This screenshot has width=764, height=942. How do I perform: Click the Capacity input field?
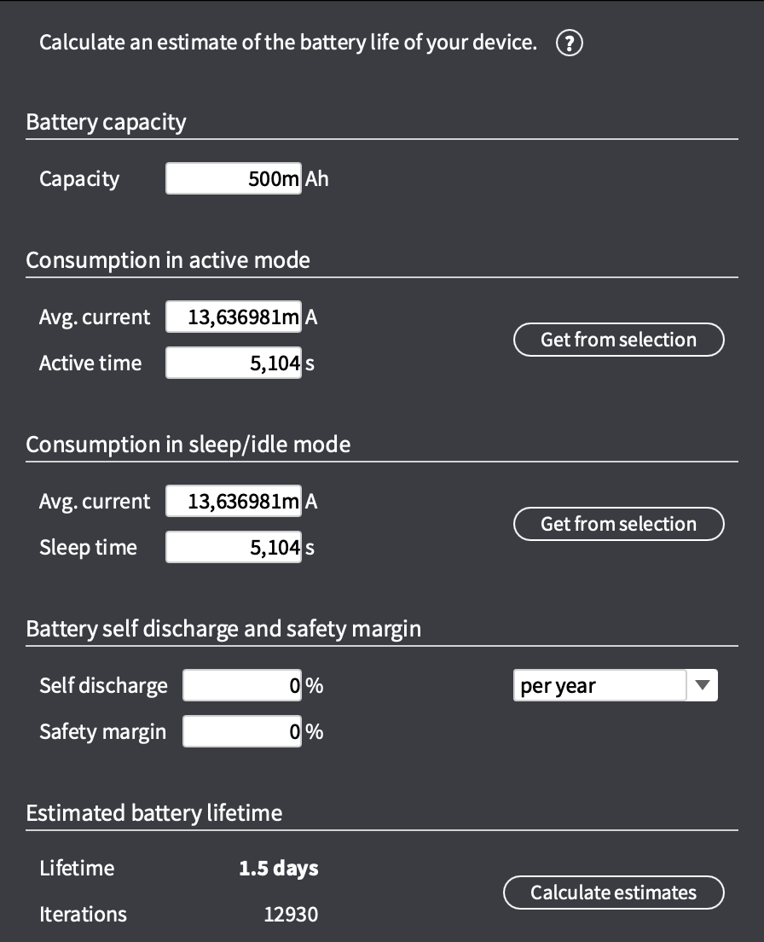234,178
